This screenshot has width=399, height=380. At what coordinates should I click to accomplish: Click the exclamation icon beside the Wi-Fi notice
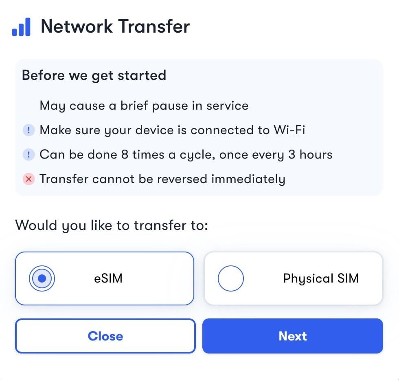click(x=28, y=130)
